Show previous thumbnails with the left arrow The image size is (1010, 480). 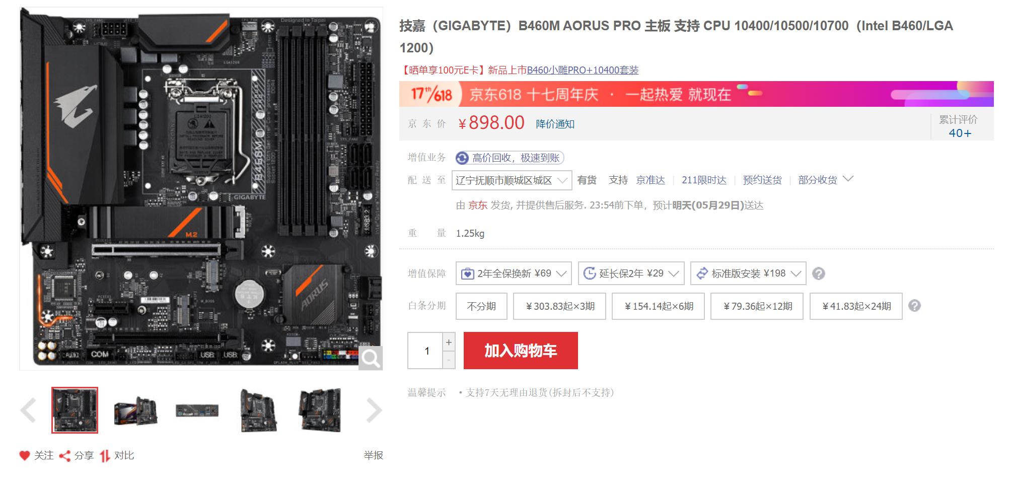(x=28, y=410)
